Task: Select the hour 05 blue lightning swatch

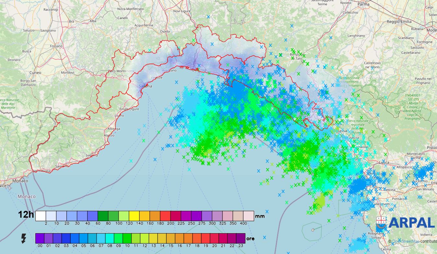Action: click(84, 238)
